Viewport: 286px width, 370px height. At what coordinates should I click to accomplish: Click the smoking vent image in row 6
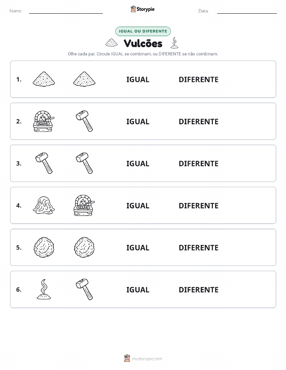pos(44,289)
